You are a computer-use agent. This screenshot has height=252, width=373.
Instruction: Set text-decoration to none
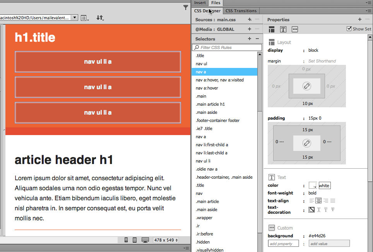coord(311,210)
